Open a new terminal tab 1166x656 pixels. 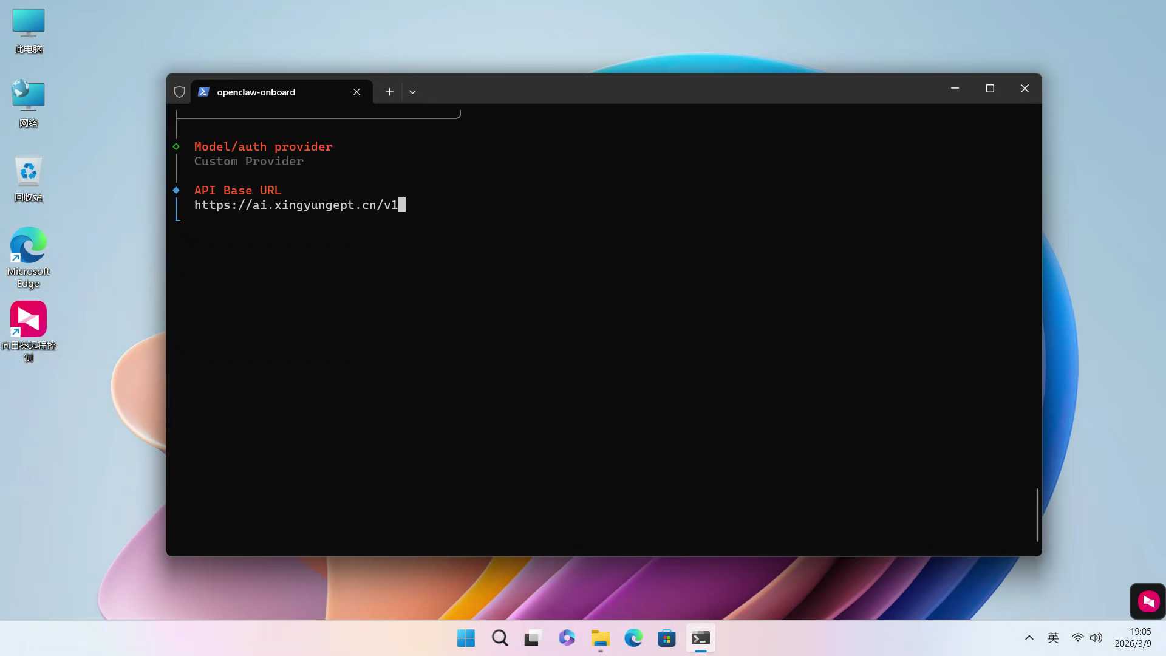[x=389, y=92]
